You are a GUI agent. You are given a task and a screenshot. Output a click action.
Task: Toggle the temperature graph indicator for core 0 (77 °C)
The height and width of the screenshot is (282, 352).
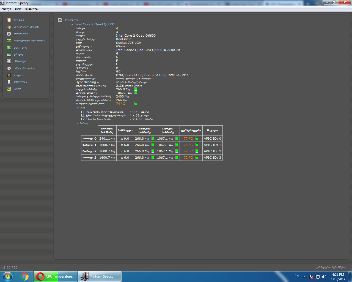(x=197, y=139)
